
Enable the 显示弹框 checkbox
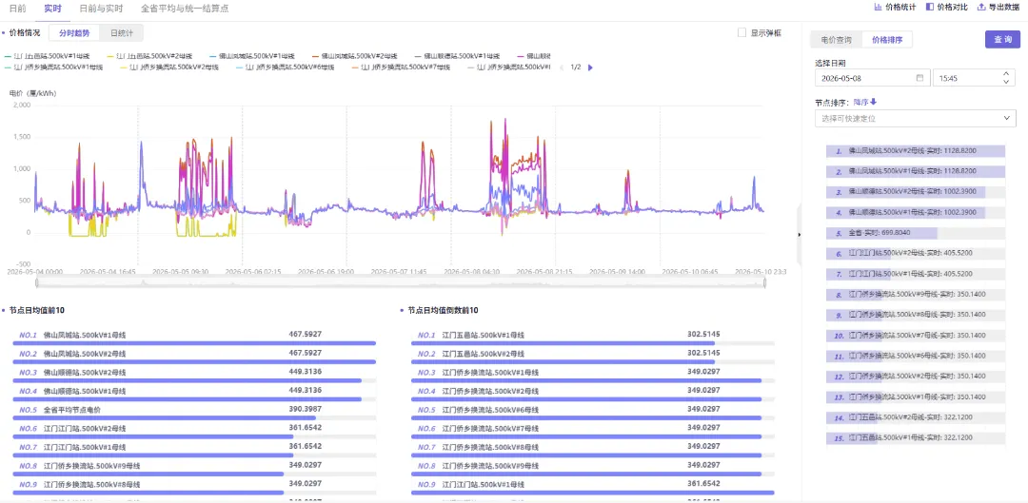[x=742, y=32]
